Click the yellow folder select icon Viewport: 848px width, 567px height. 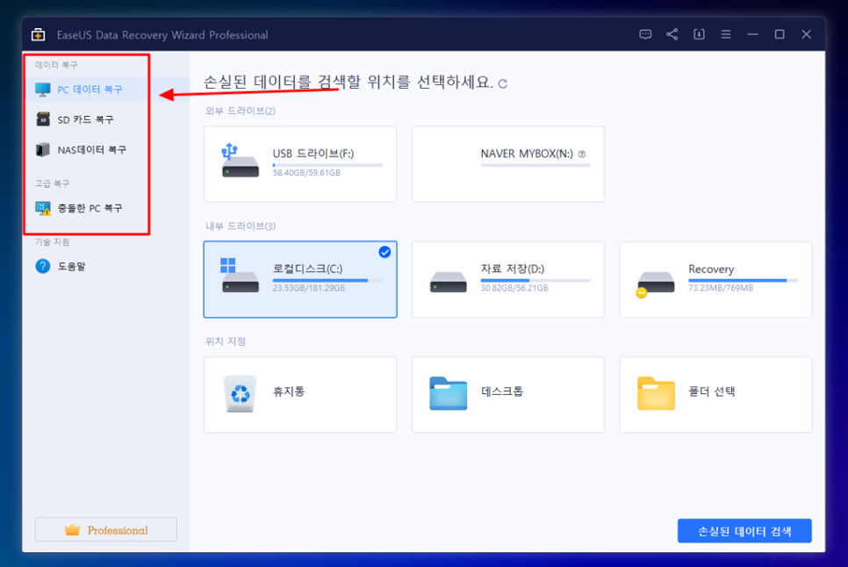[656, 393]
